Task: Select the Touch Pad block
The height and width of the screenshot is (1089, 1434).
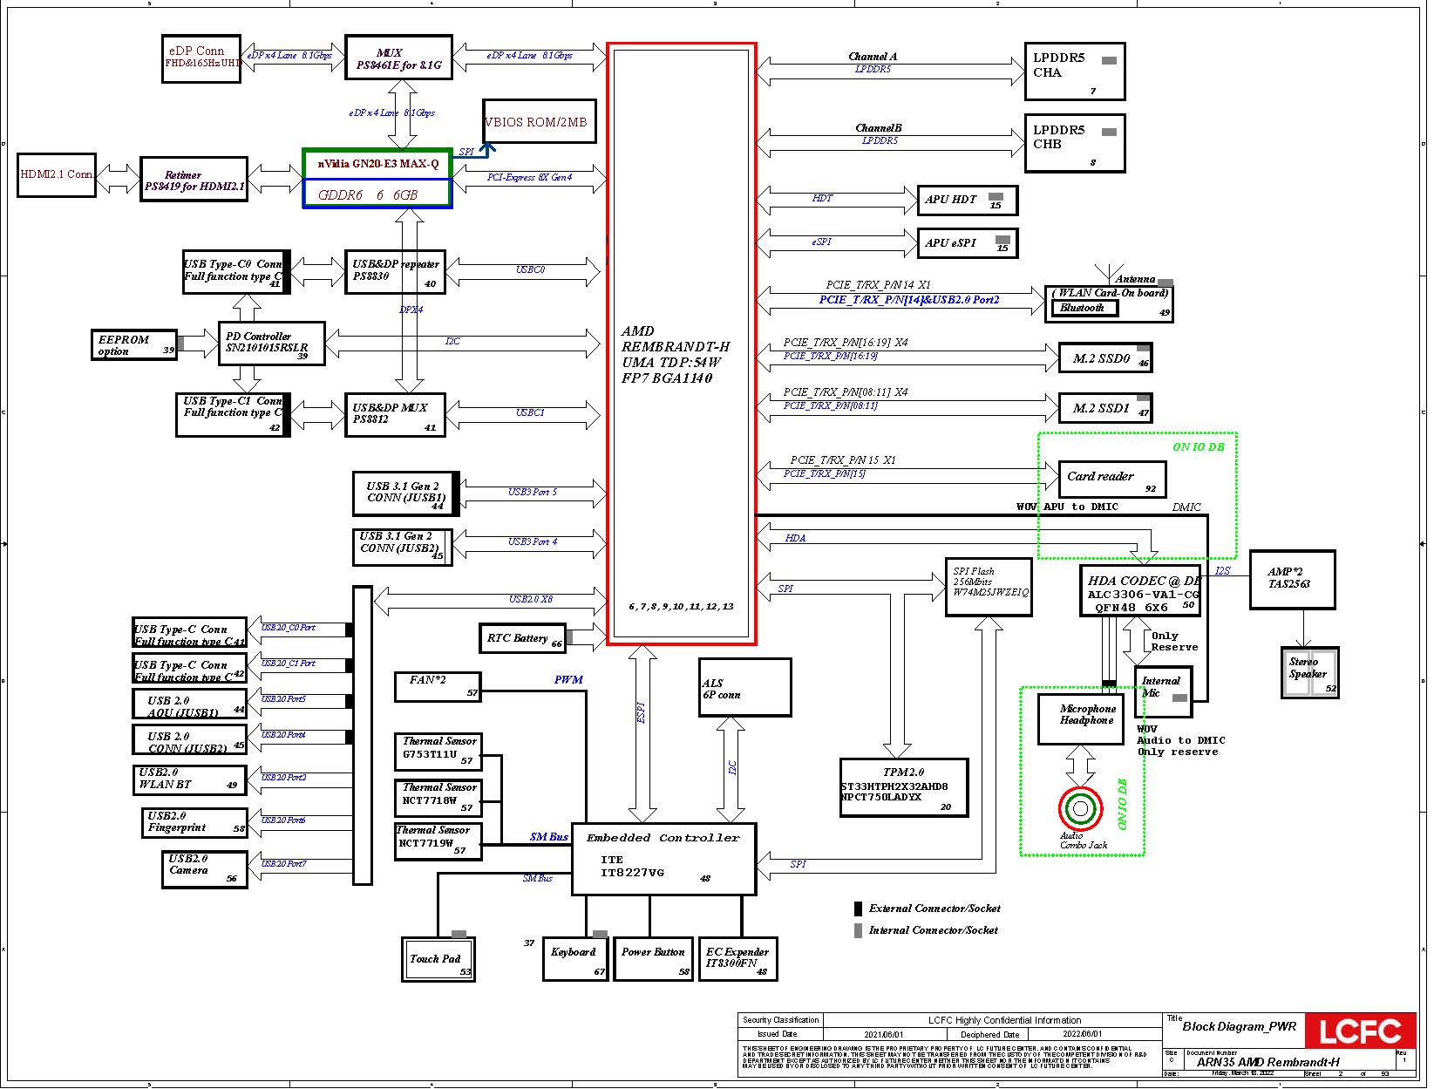Action: 438,959
